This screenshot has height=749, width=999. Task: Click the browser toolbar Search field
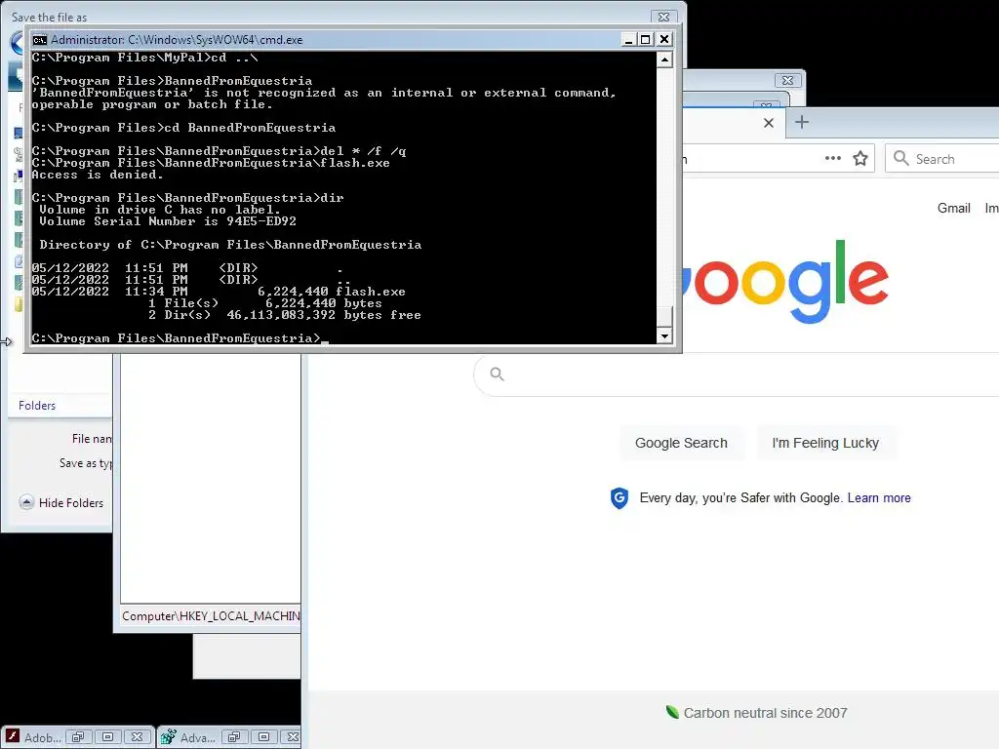941,159
